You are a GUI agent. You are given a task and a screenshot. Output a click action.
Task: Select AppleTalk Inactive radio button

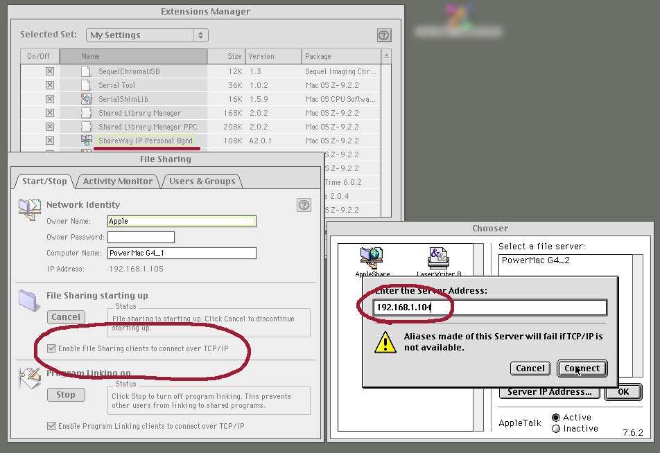(x=555, y=429)
